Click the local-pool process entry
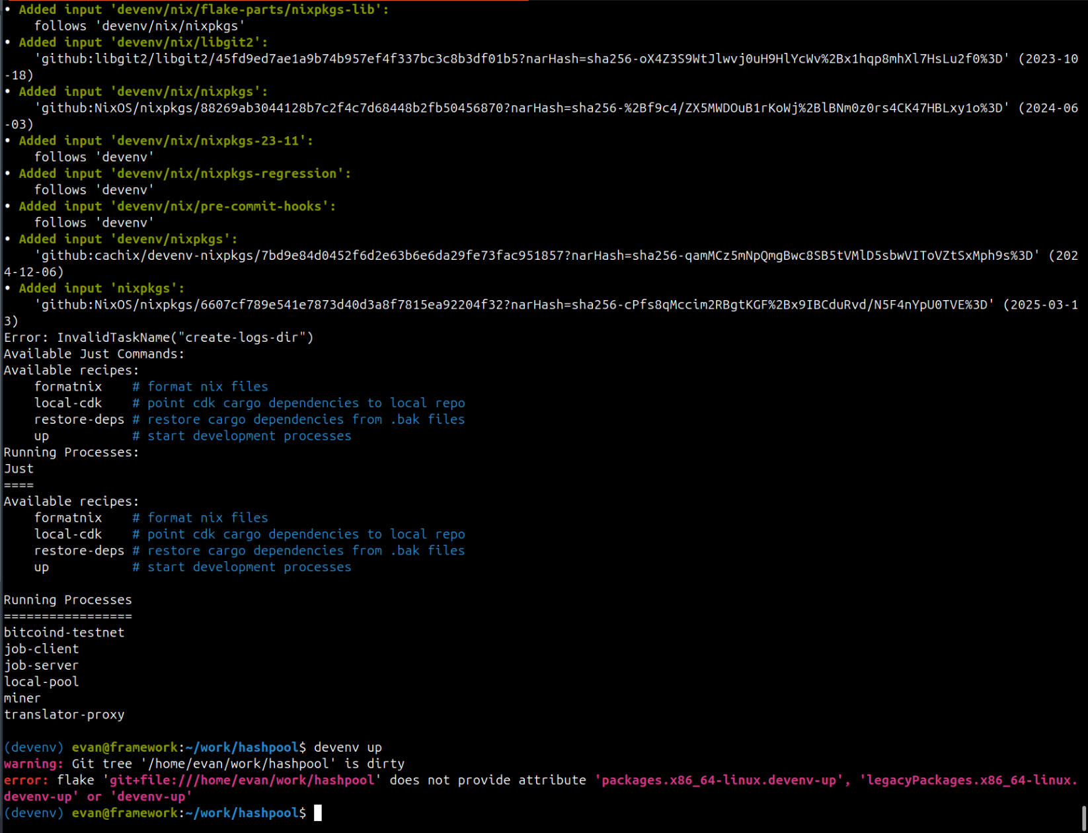 (x=41, y=682)
